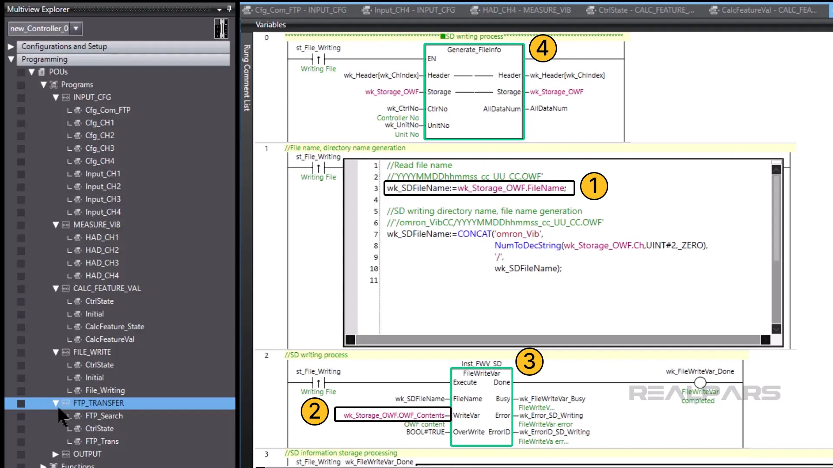Open the Input_CH4 section icon
This screenshot has width=833, height=468.
click(x=78, y=212)
